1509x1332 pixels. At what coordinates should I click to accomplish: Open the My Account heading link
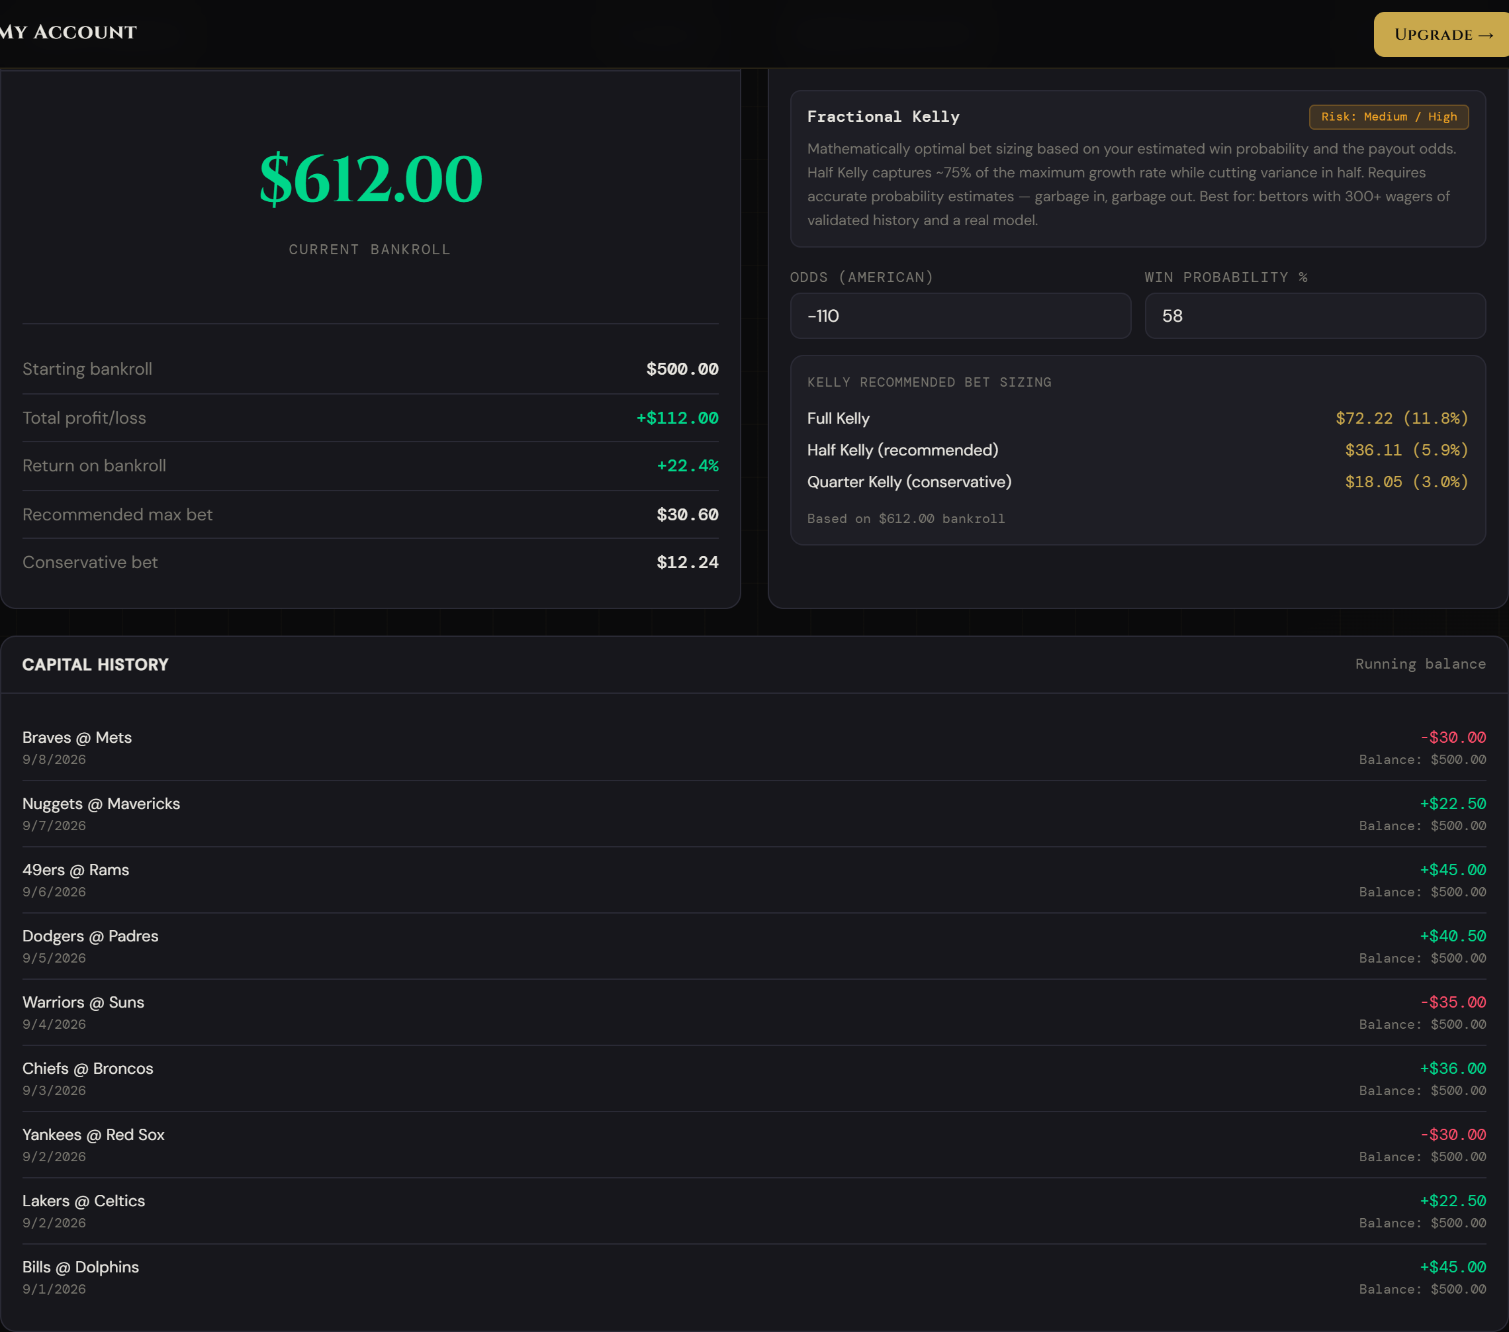(x=68, y=32)
